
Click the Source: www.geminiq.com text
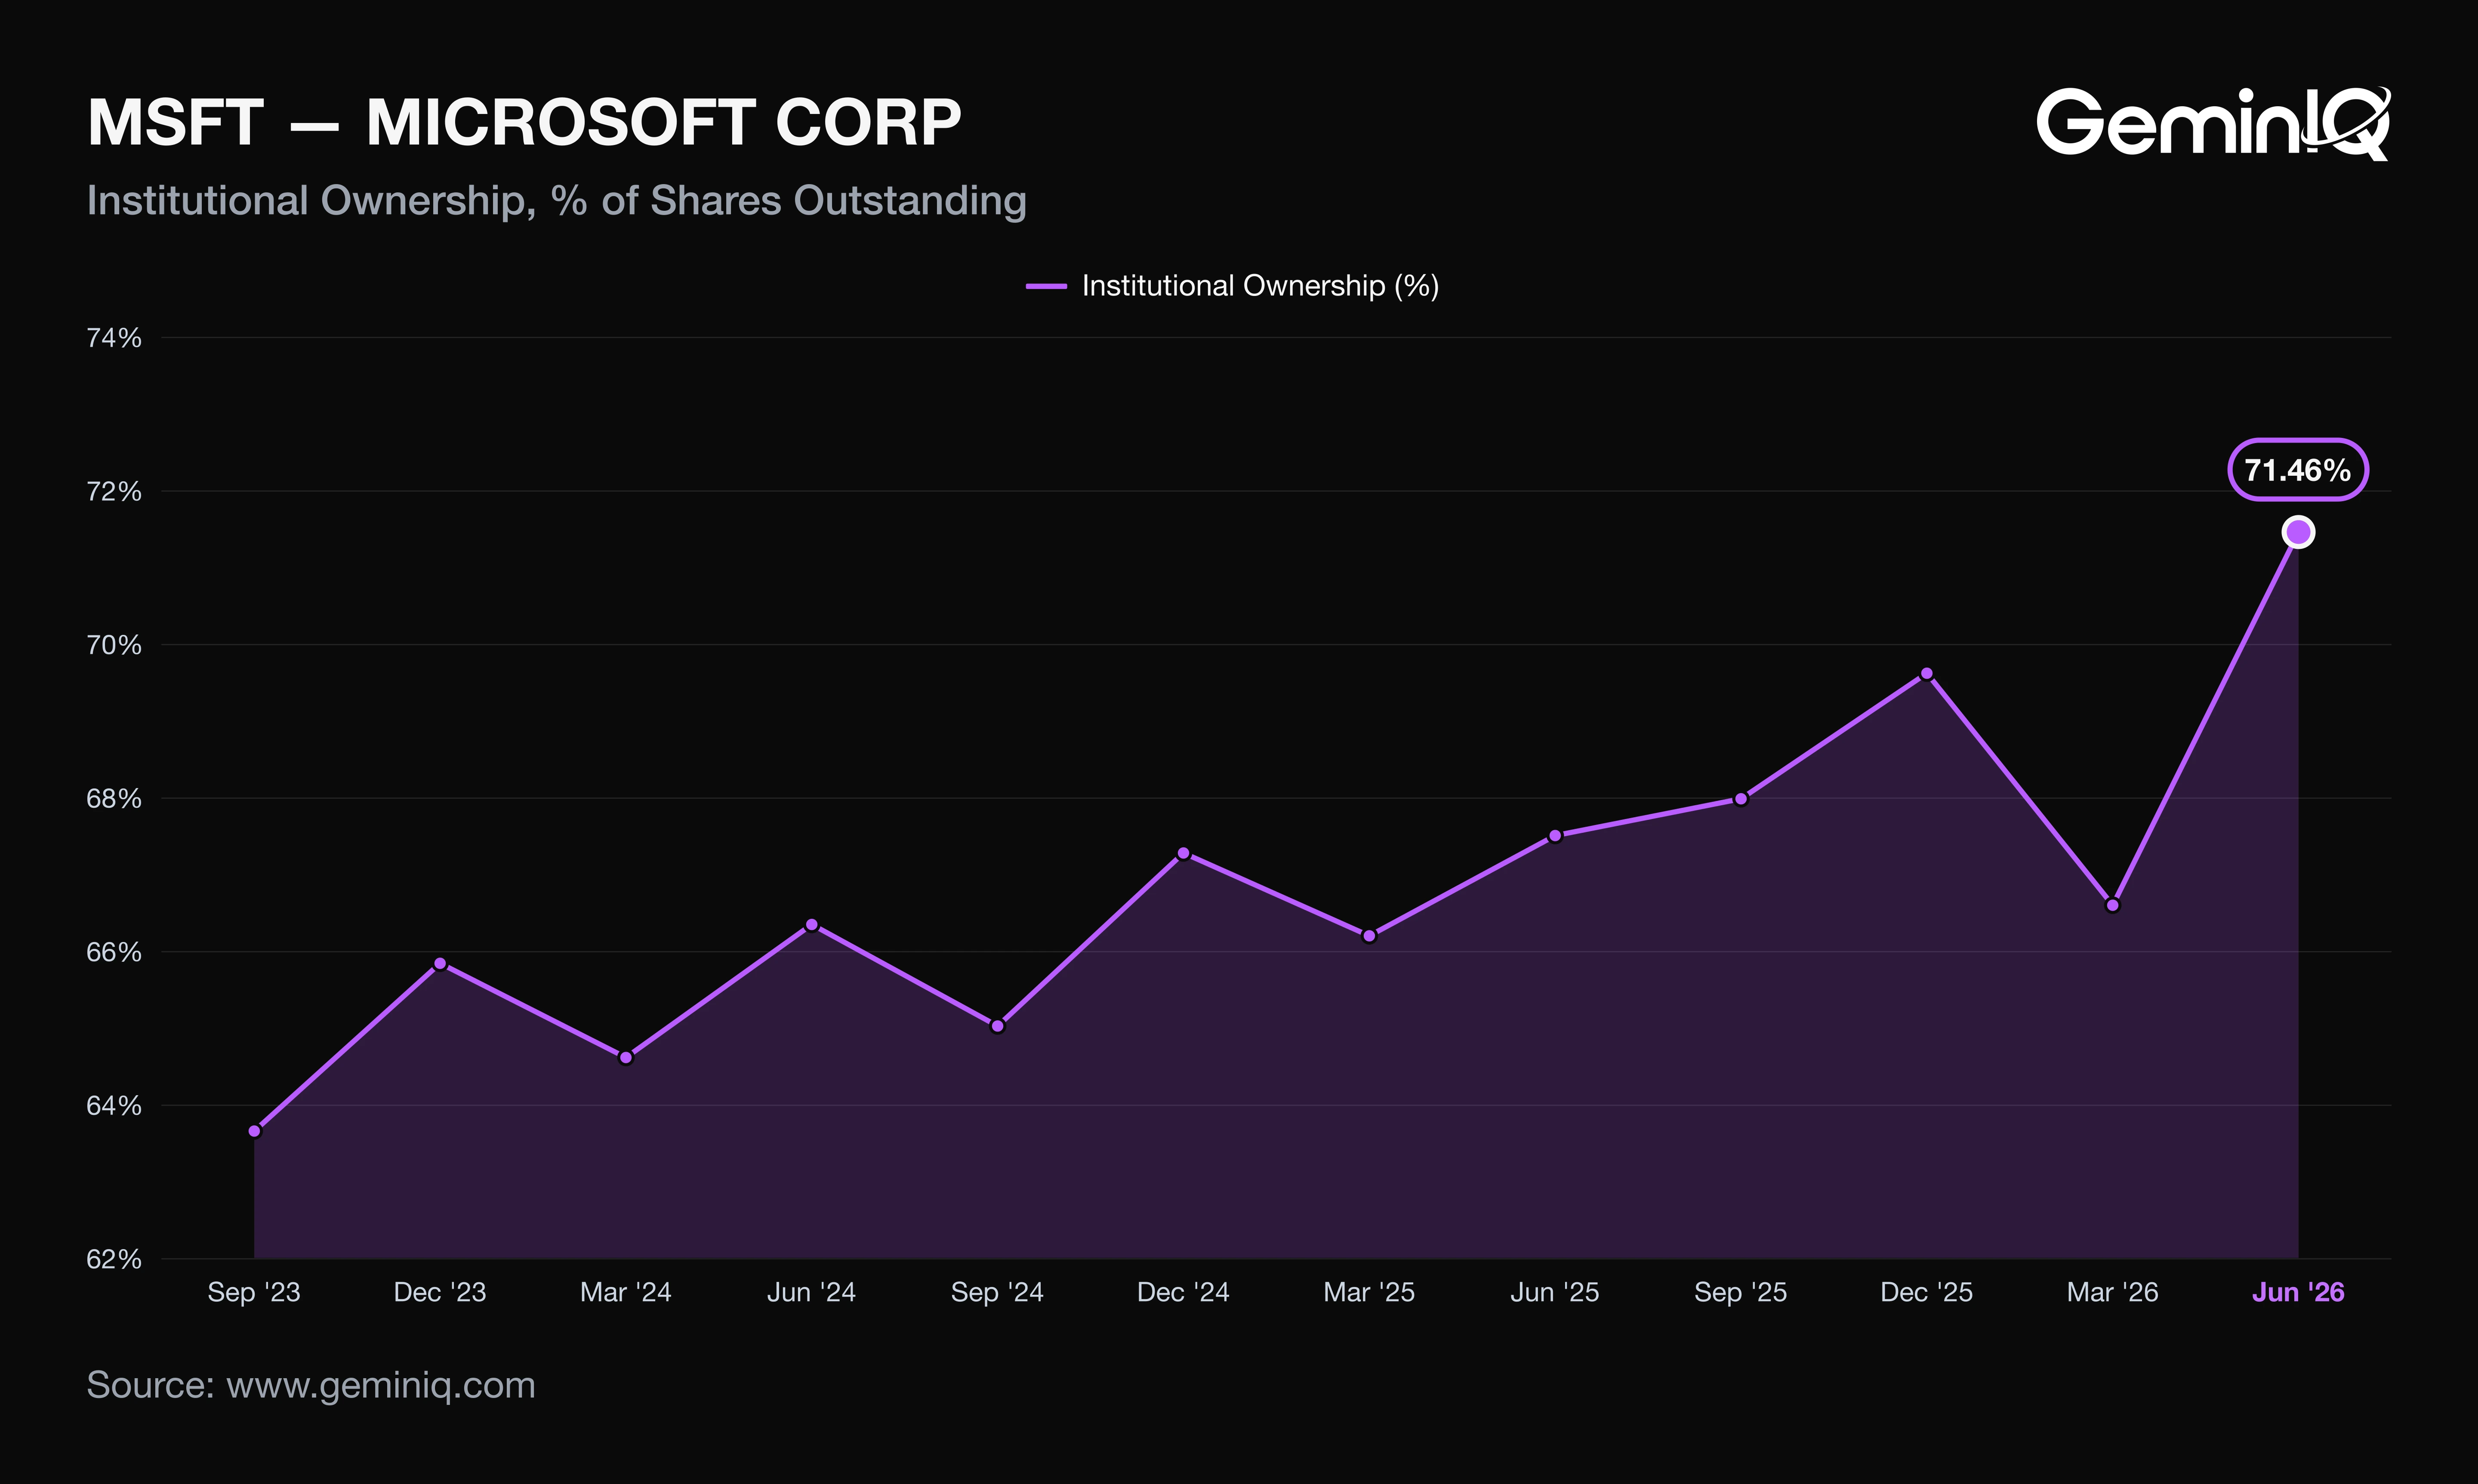point(311,1386)
